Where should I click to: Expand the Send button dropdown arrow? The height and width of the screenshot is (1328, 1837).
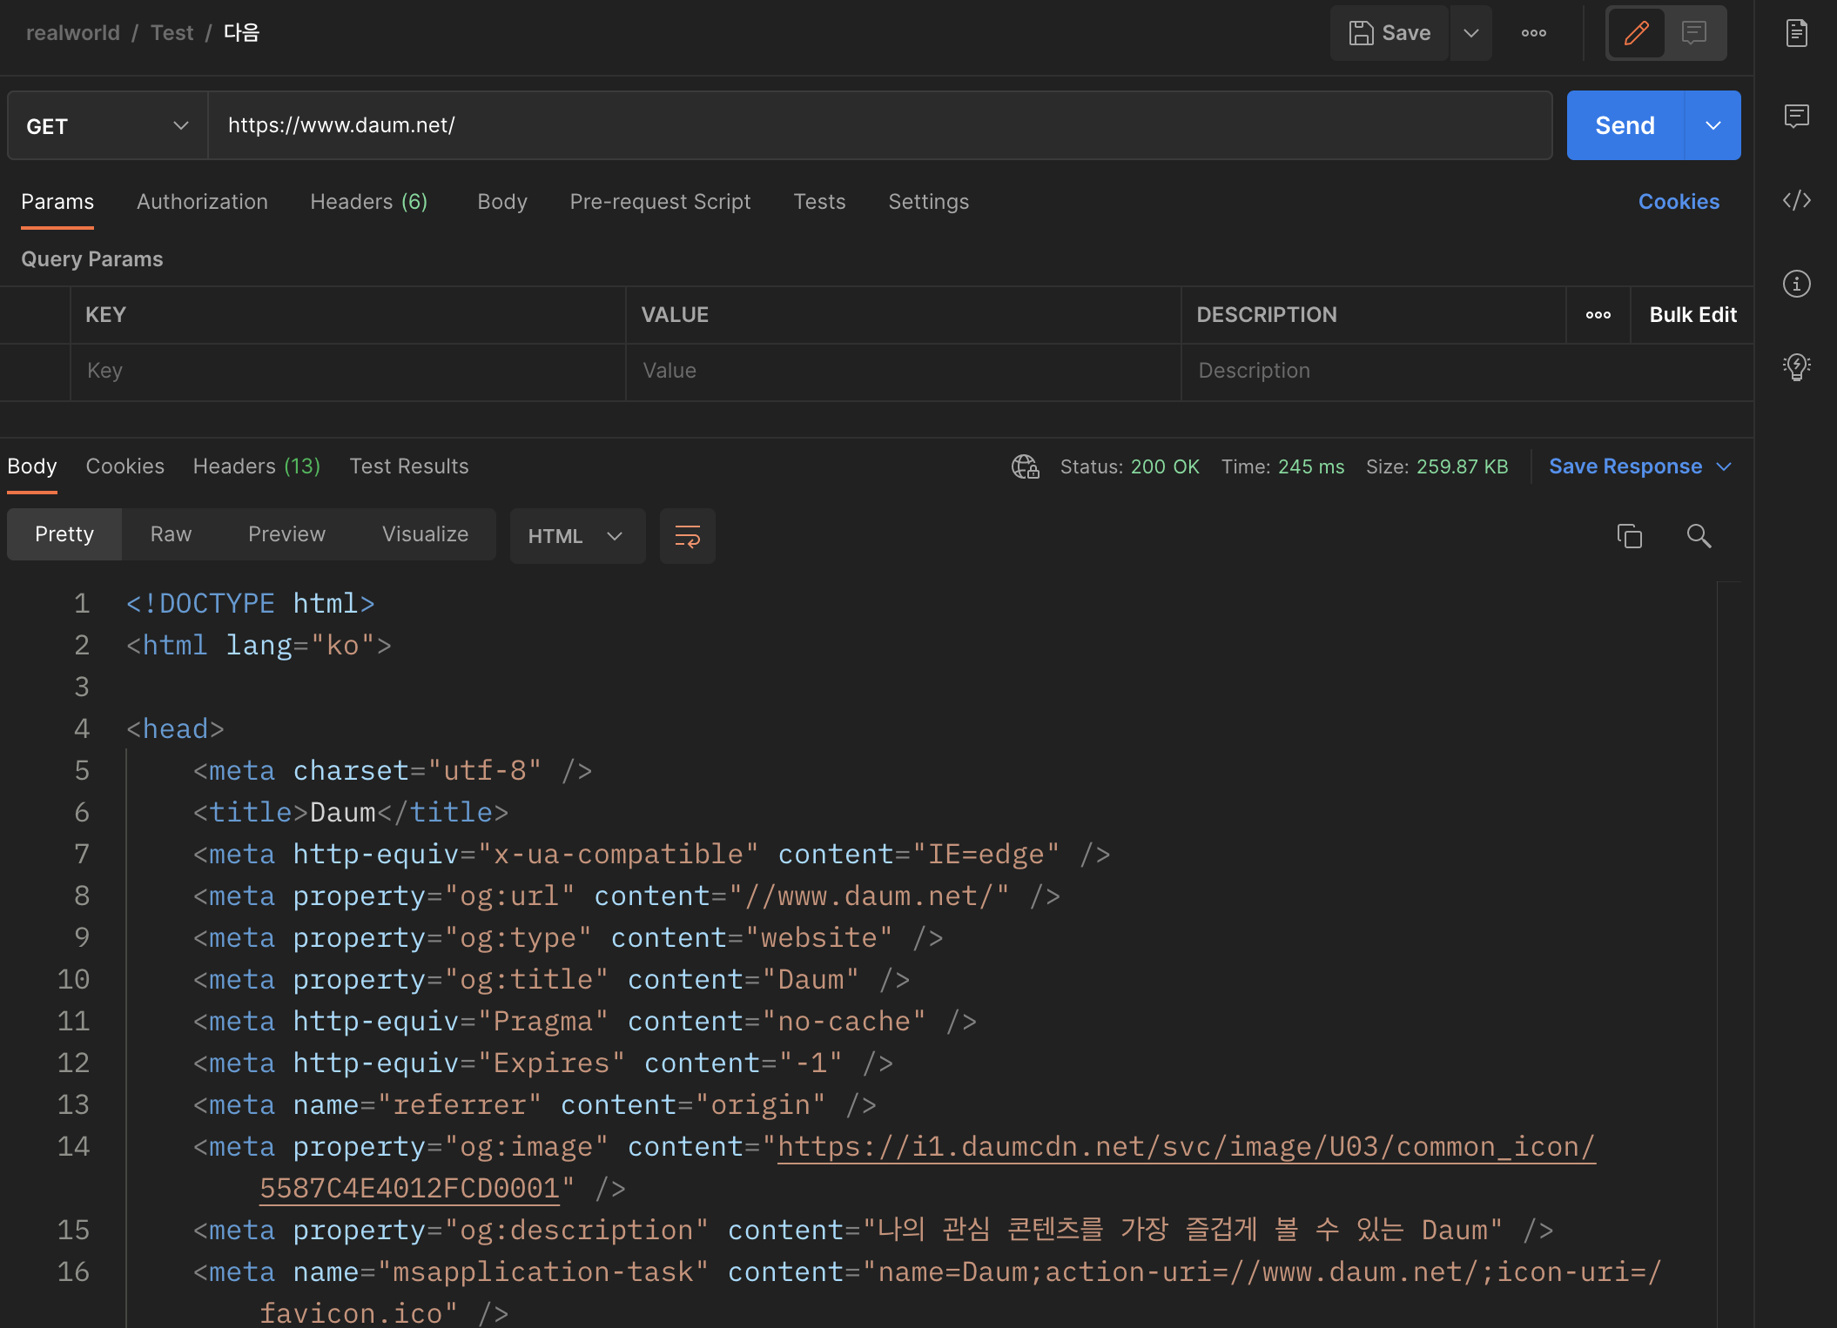click(x=1713, y=126)
